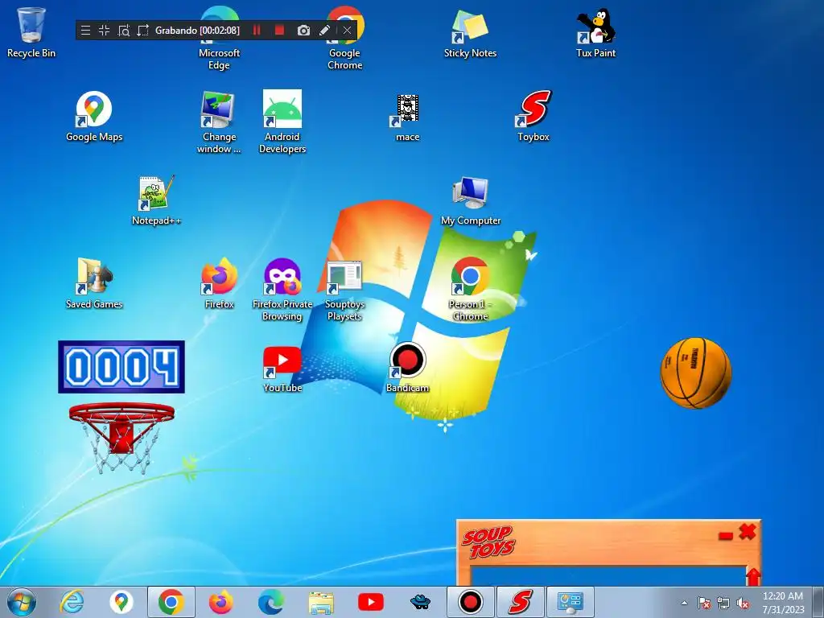Close the recording toolbar

(347, 31)
